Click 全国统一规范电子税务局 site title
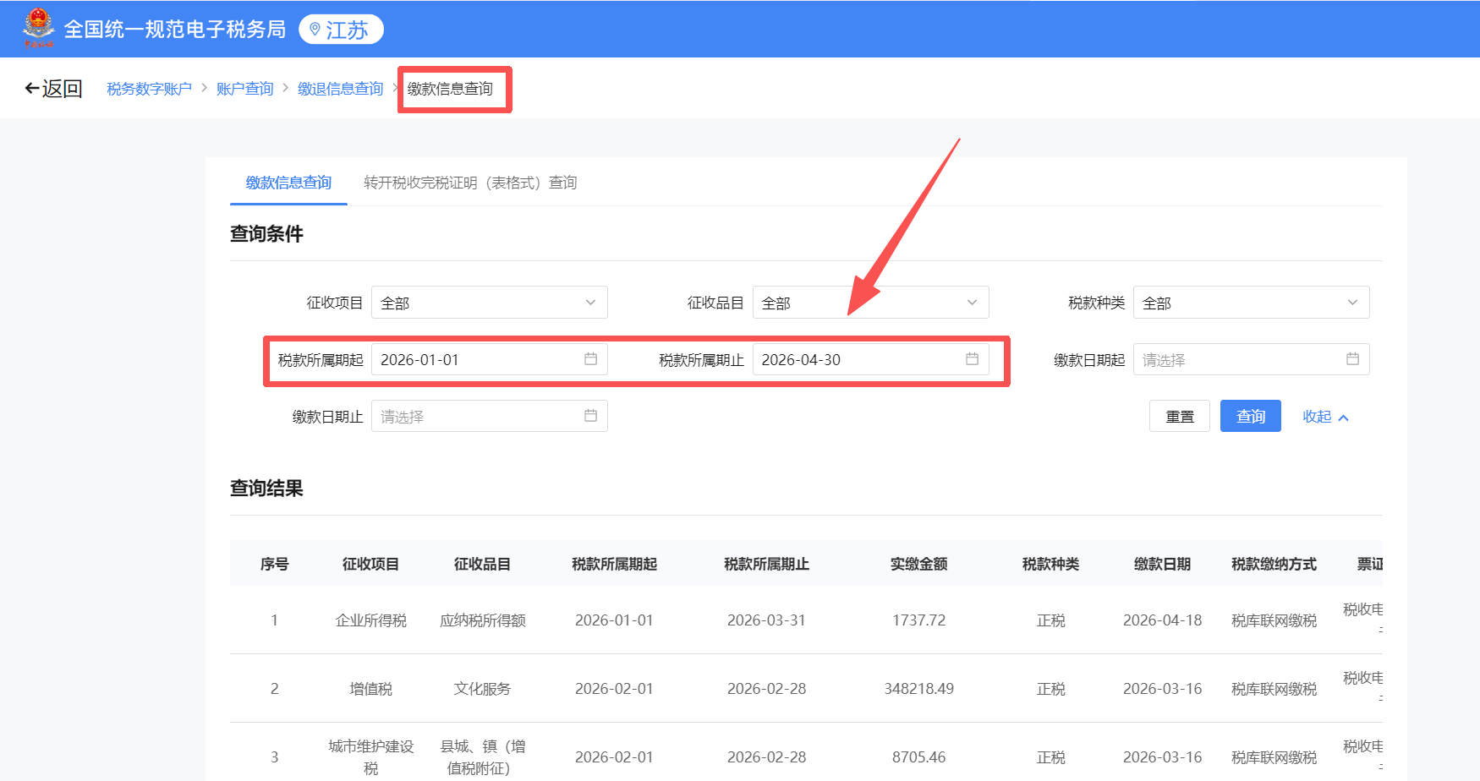This screenshot has width=1480, height=781. (175, 30)
